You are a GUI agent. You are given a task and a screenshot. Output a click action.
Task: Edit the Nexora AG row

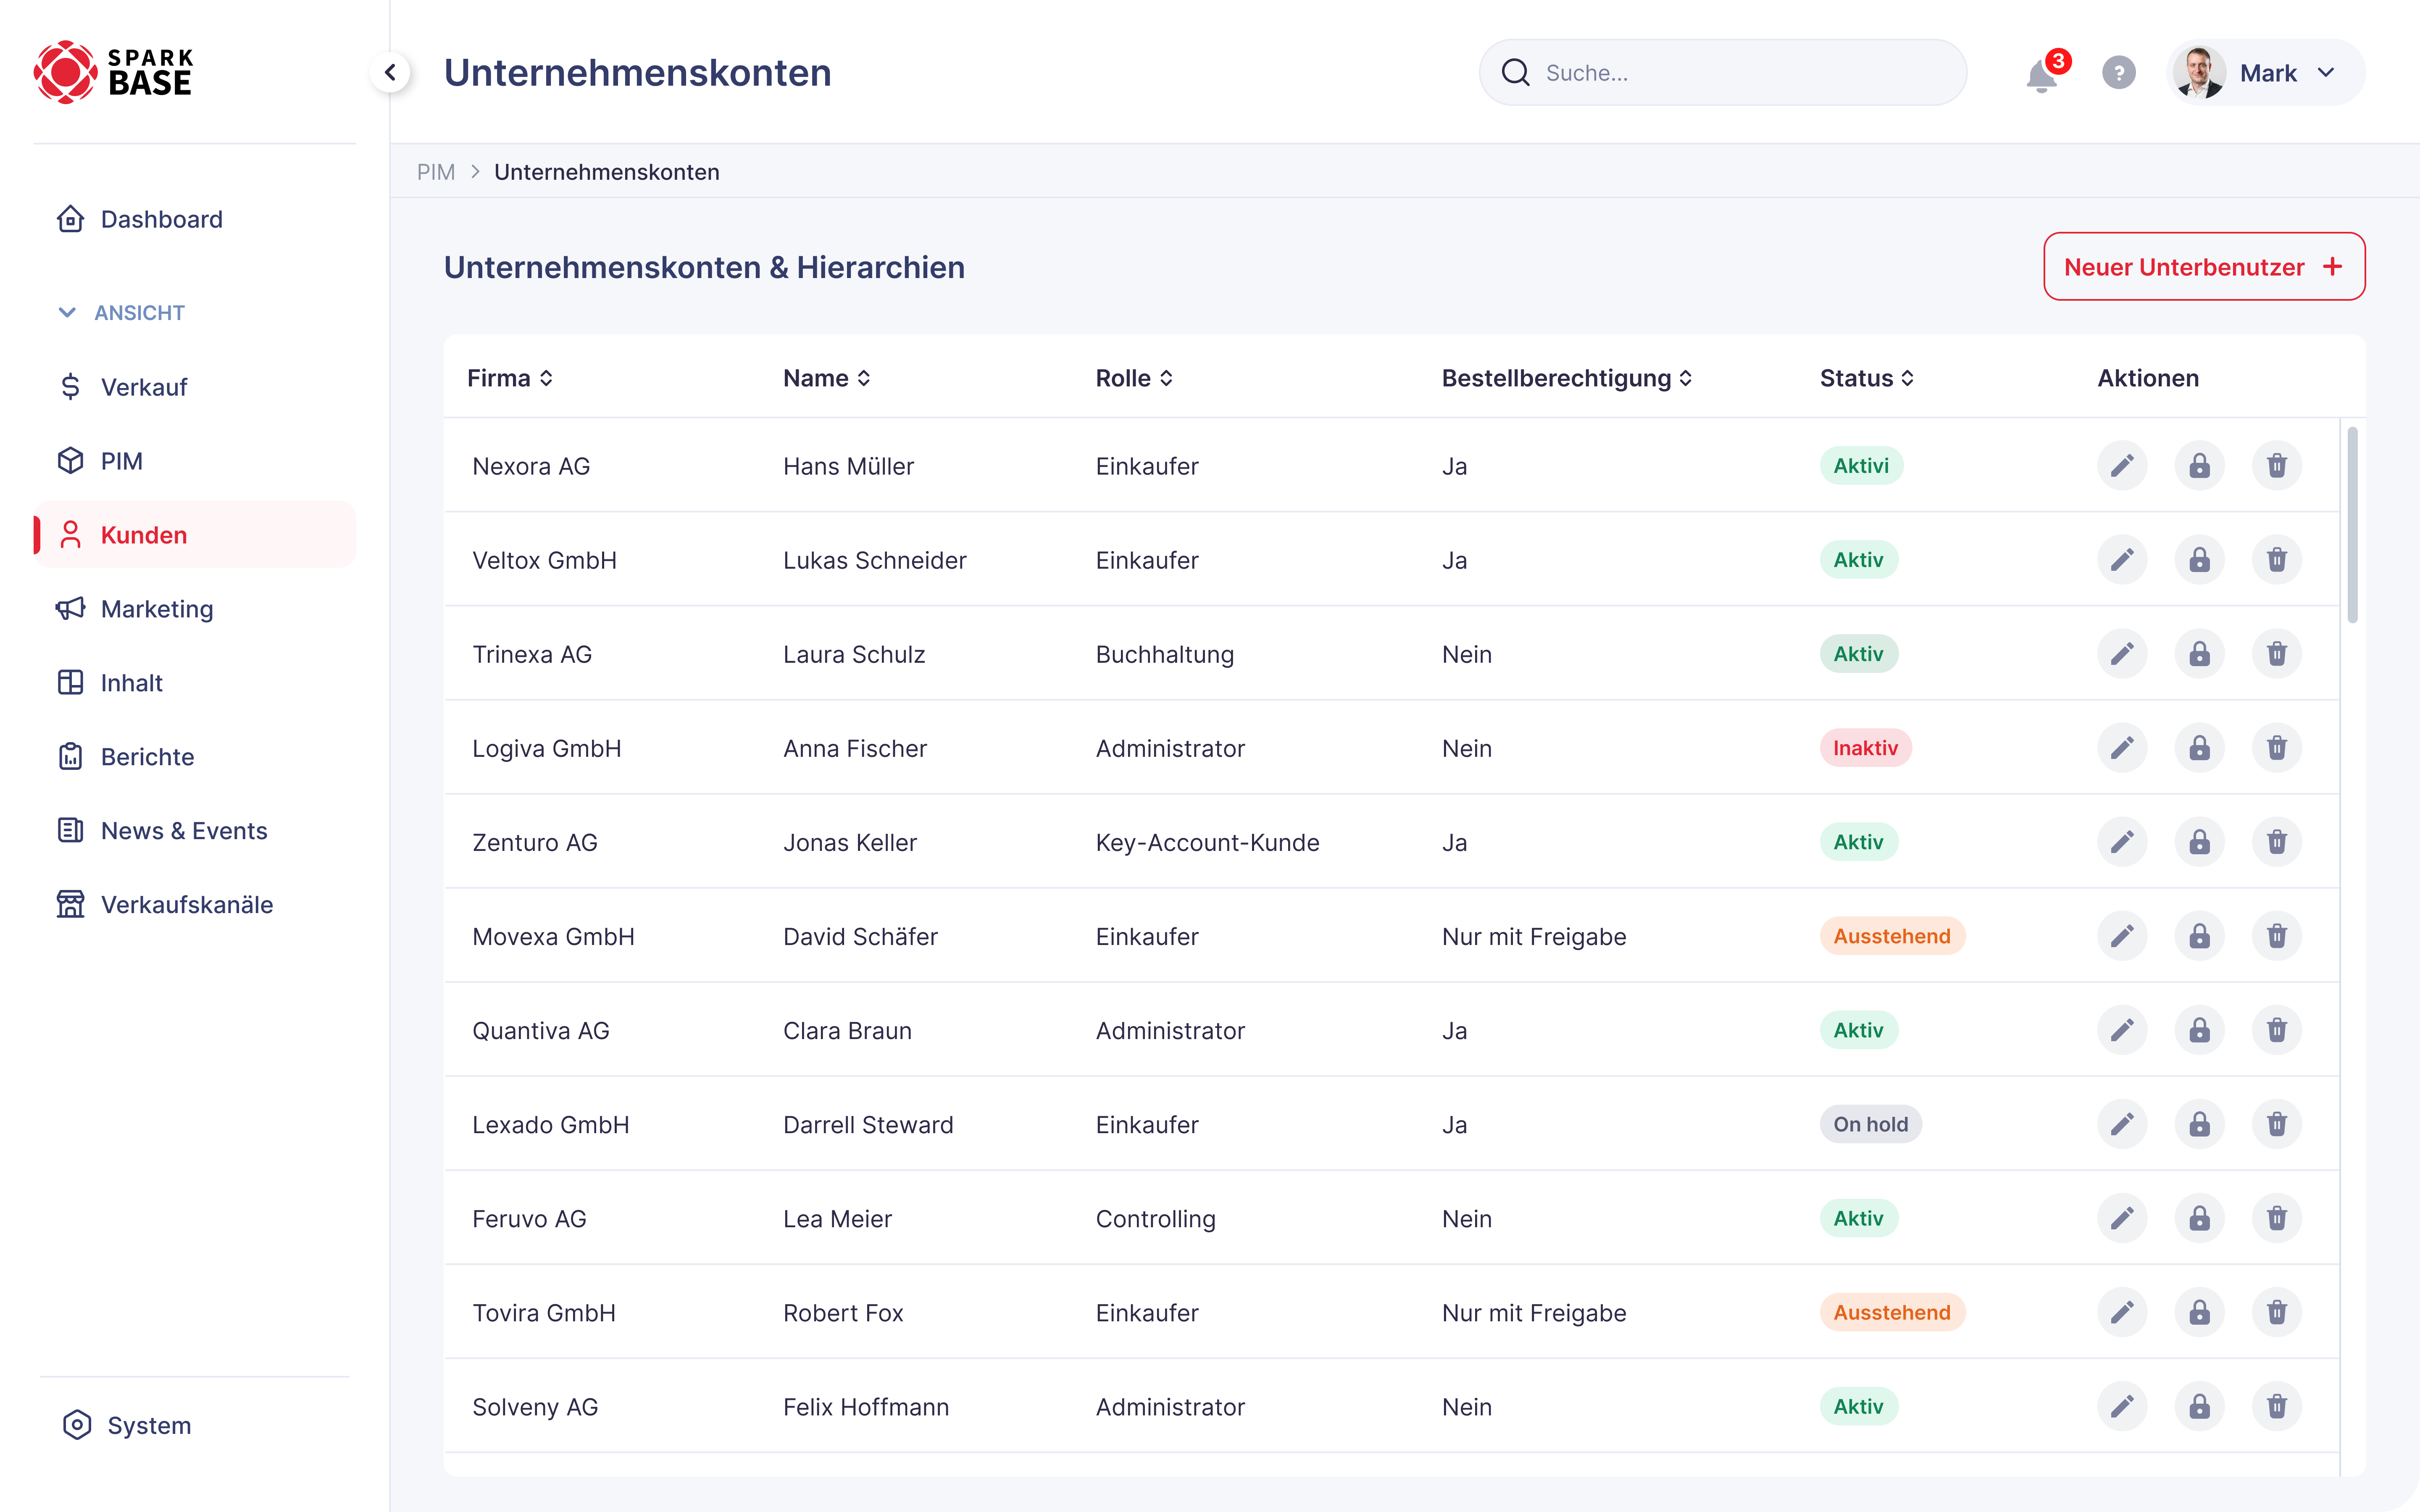pos(2122,466)
